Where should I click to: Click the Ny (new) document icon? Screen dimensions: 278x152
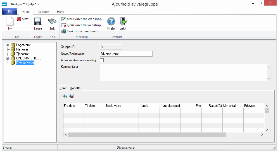[x=10, y=22]
